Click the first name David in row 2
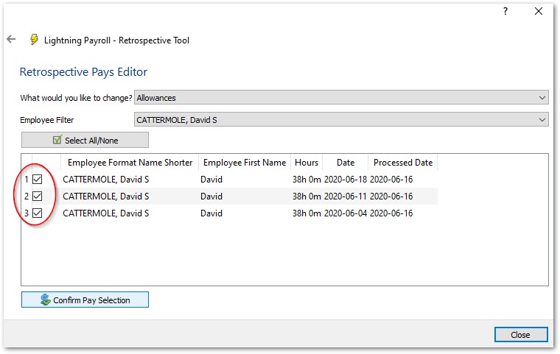This screenshot has height=354, width=560. click(x=211, y=197)
